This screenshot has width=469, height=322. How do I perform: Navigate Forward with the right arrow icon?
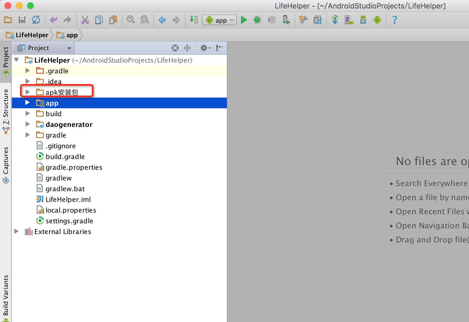click(x=176, y=20)
